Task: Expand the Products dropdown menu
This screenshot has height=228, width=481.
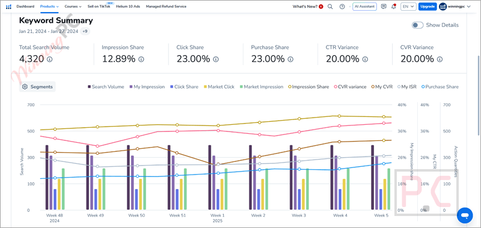Action: [x=49, y=7]
